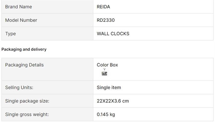The image size is (215, 122).
Task: Click the Brand Name label cell
Action: pyautogui.click(x=47, y=7)
